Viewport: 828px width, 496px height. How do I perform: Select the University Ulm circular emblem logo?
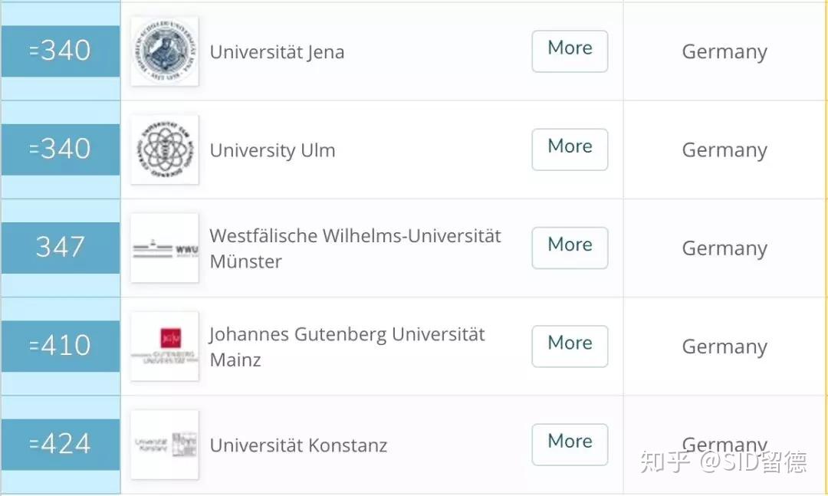coord(164,149)
